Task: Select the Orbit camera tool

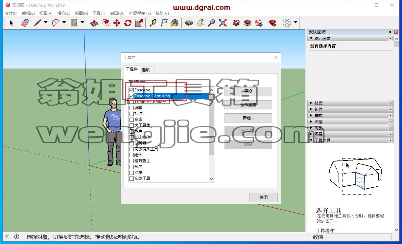Action: coord(189,23)
